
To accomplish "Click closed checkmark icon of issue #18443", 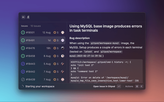I will pos(23,64).
